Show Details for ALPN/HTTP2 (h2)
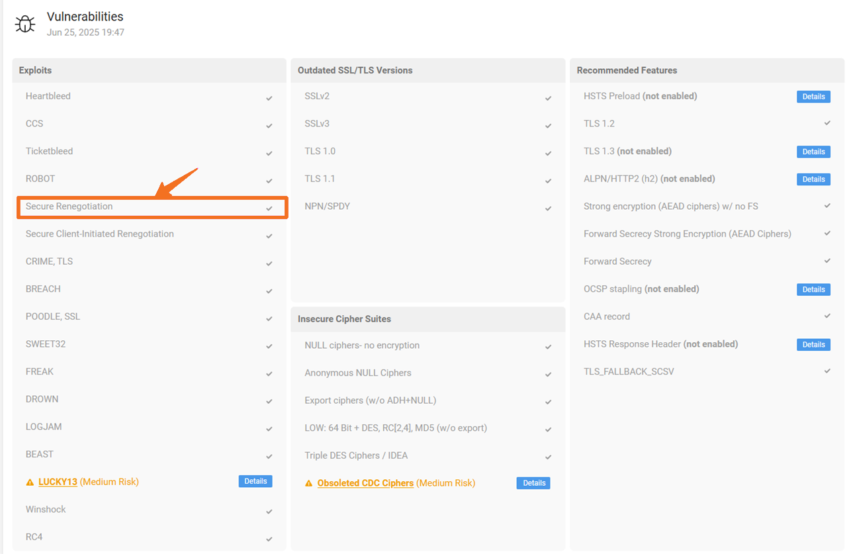The height and width of the screenshot is (554, 853). (813, 179)
